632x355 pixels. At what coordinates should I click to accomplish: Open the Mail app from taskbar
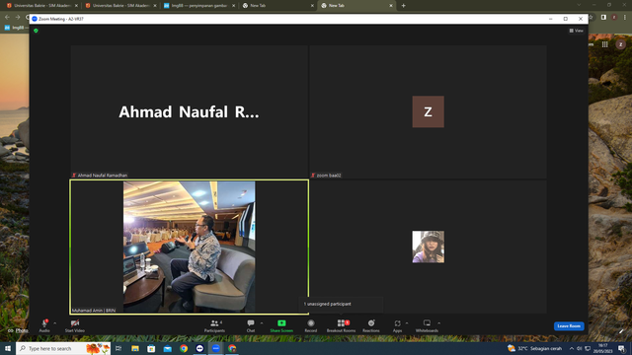pos(167,348)
